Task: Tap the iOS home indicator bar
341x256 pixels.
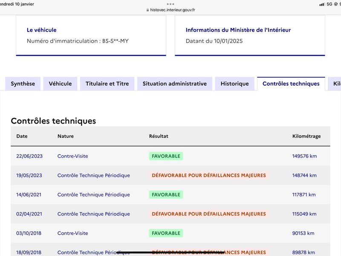Action: pyautogui.click(x=170, y=253)
